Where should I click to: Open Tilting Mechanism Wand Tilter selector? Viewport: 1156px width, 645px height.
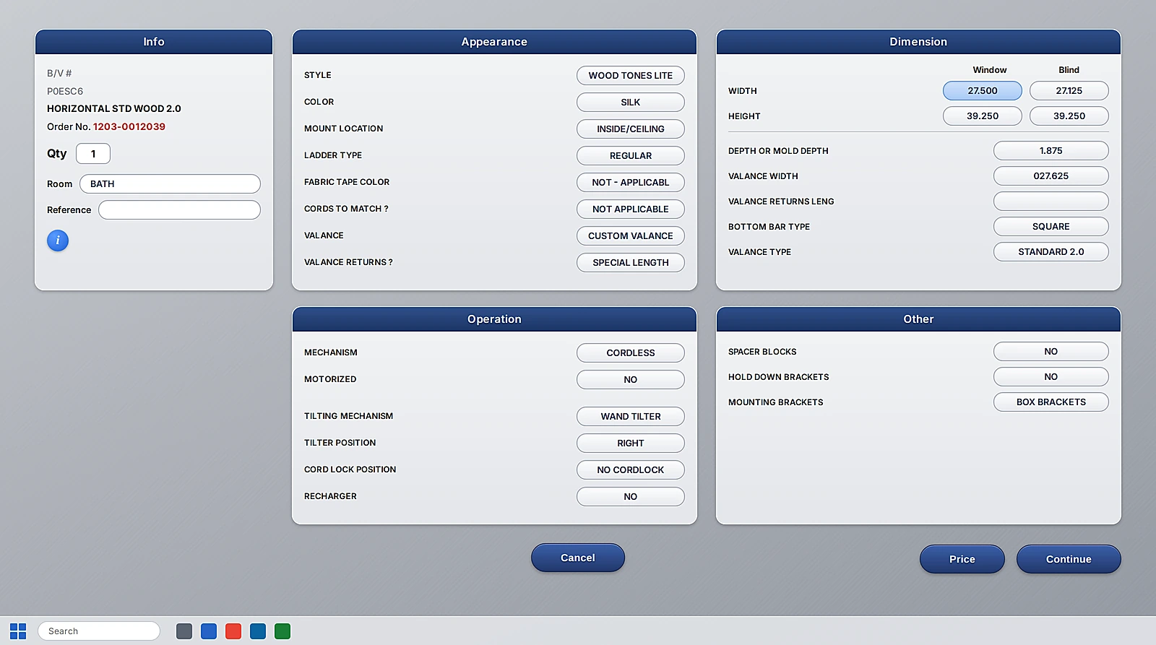pyautogui.click(x=631, y=417)
